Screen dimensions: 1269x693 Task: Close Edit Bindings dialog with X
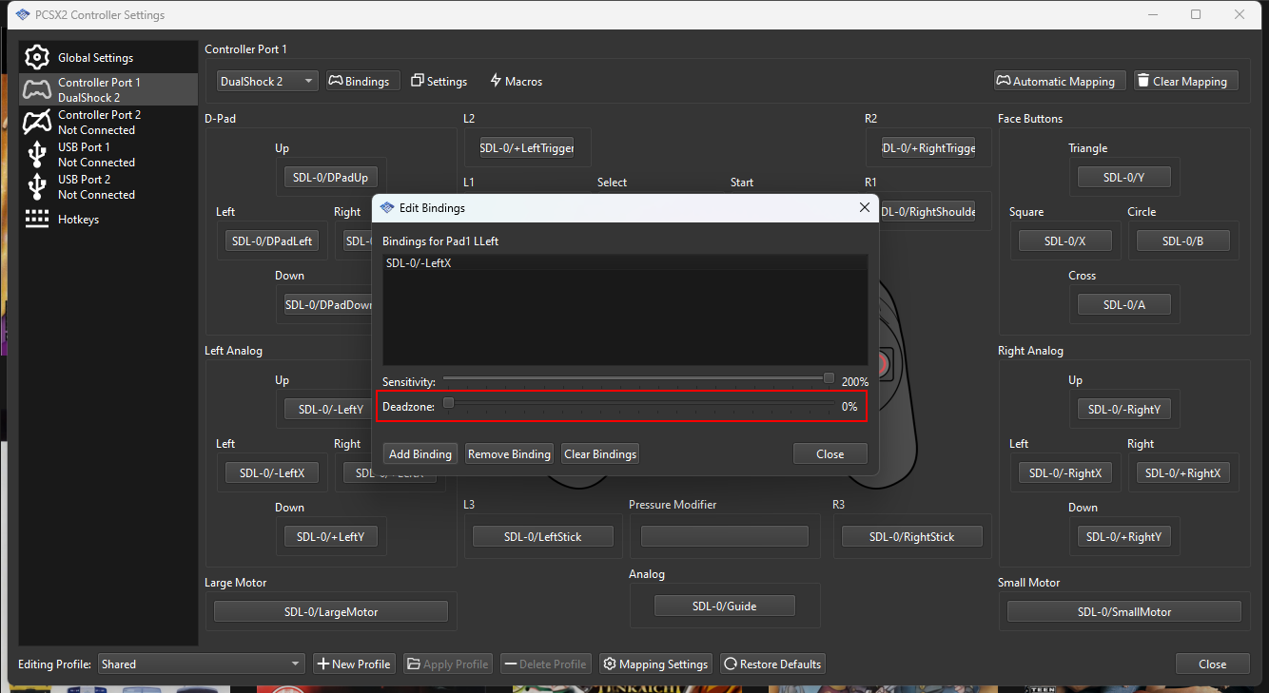coord(864,207)
